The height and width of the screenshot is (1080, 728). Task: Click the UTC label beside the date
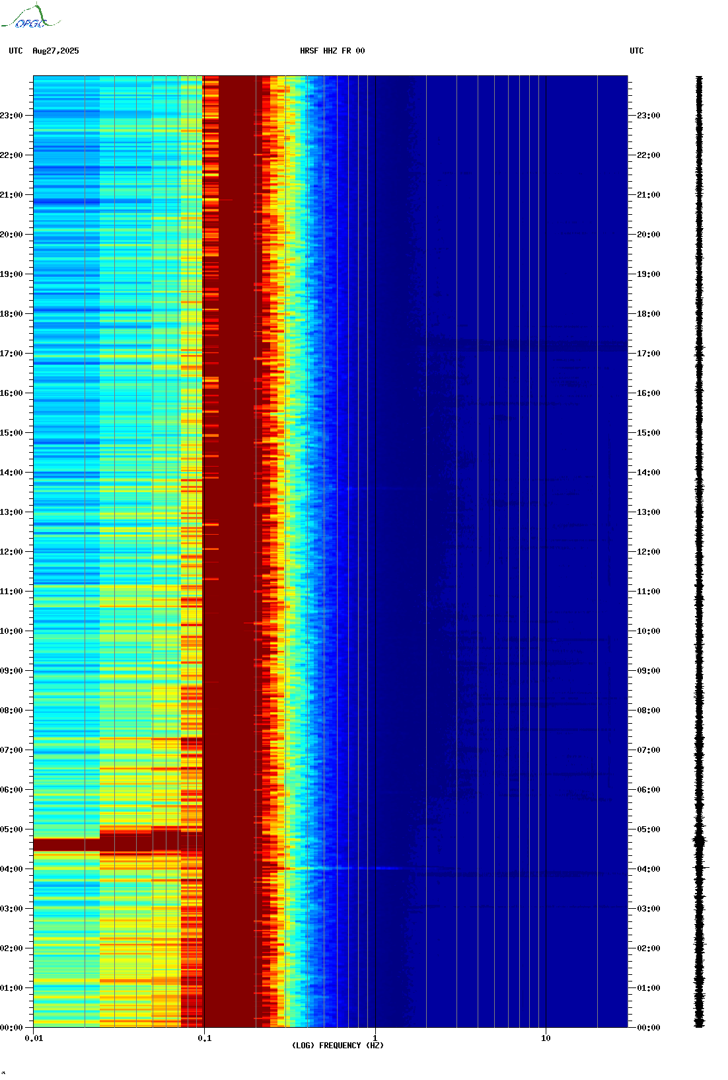click(x=16, y=51)
